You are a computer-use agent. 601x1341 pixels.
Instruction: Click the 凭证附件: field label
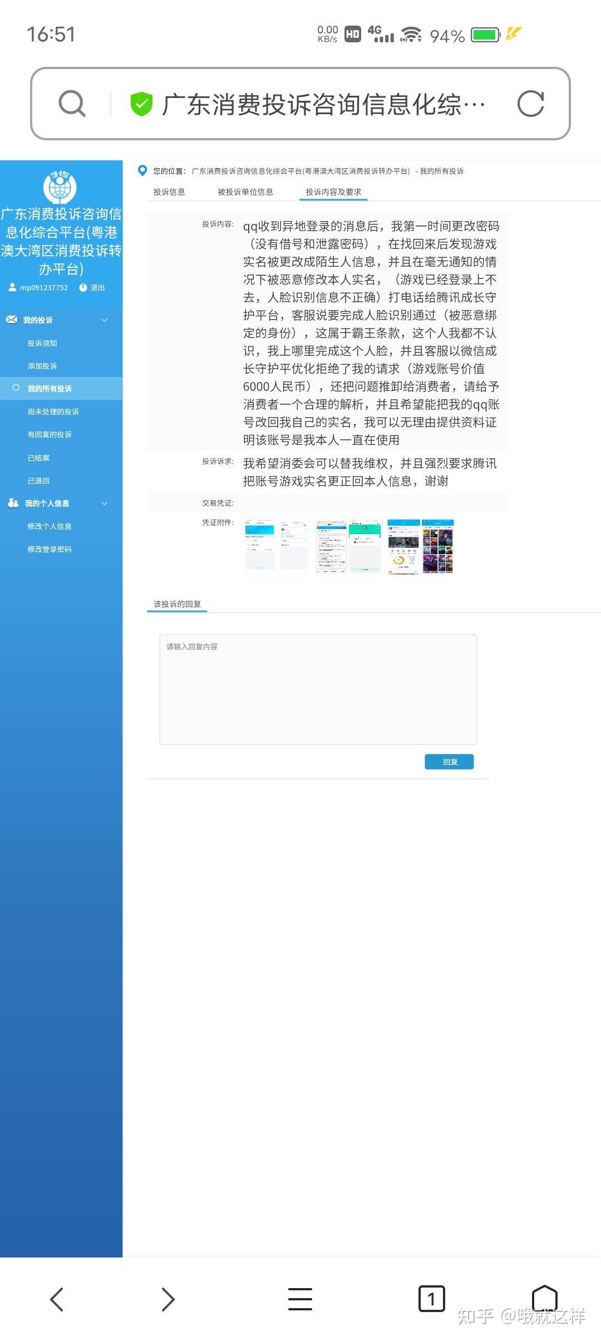point(218,522)
